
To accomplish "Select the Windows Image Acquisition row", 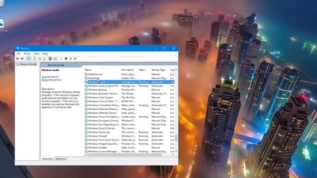I will pyautogui.click(x=129, y=144).
